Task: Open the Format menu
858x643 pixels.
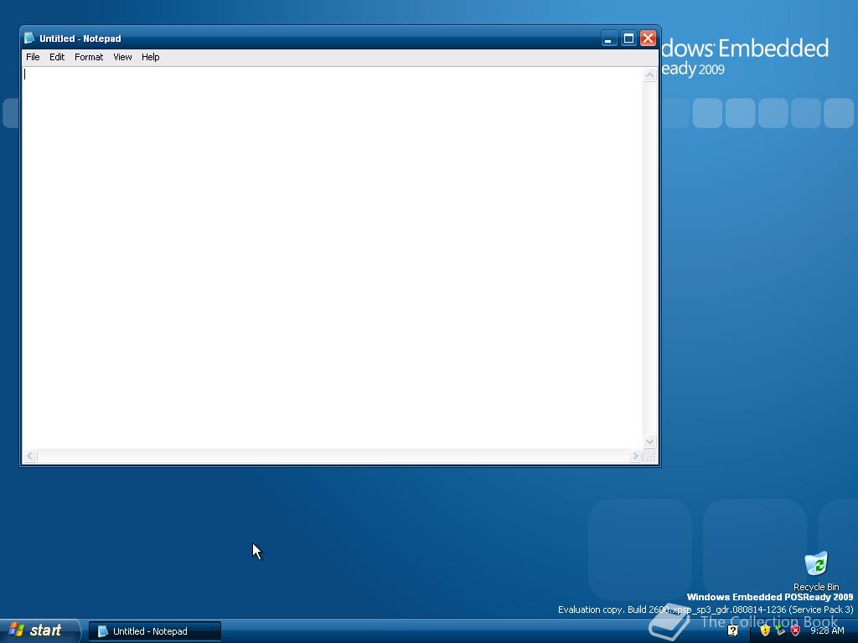Action: pos(89,57)
